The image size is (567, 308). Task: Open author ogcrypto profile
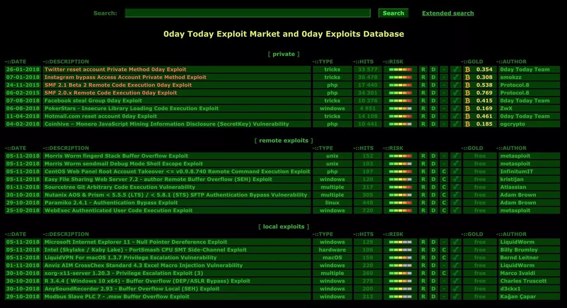pyautogui.click(x=512, y=124)
